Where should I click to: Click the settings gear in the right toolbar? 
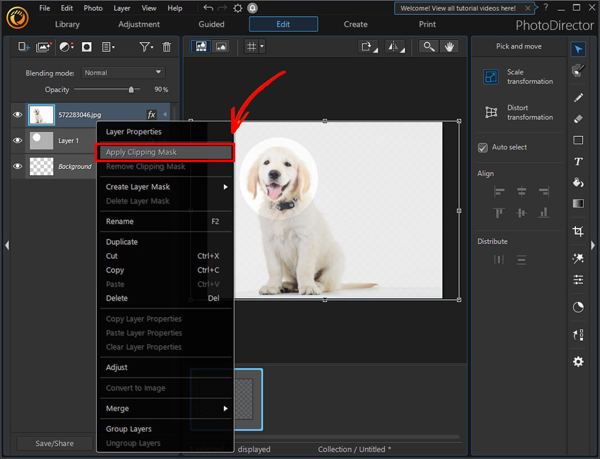[578, 361]
